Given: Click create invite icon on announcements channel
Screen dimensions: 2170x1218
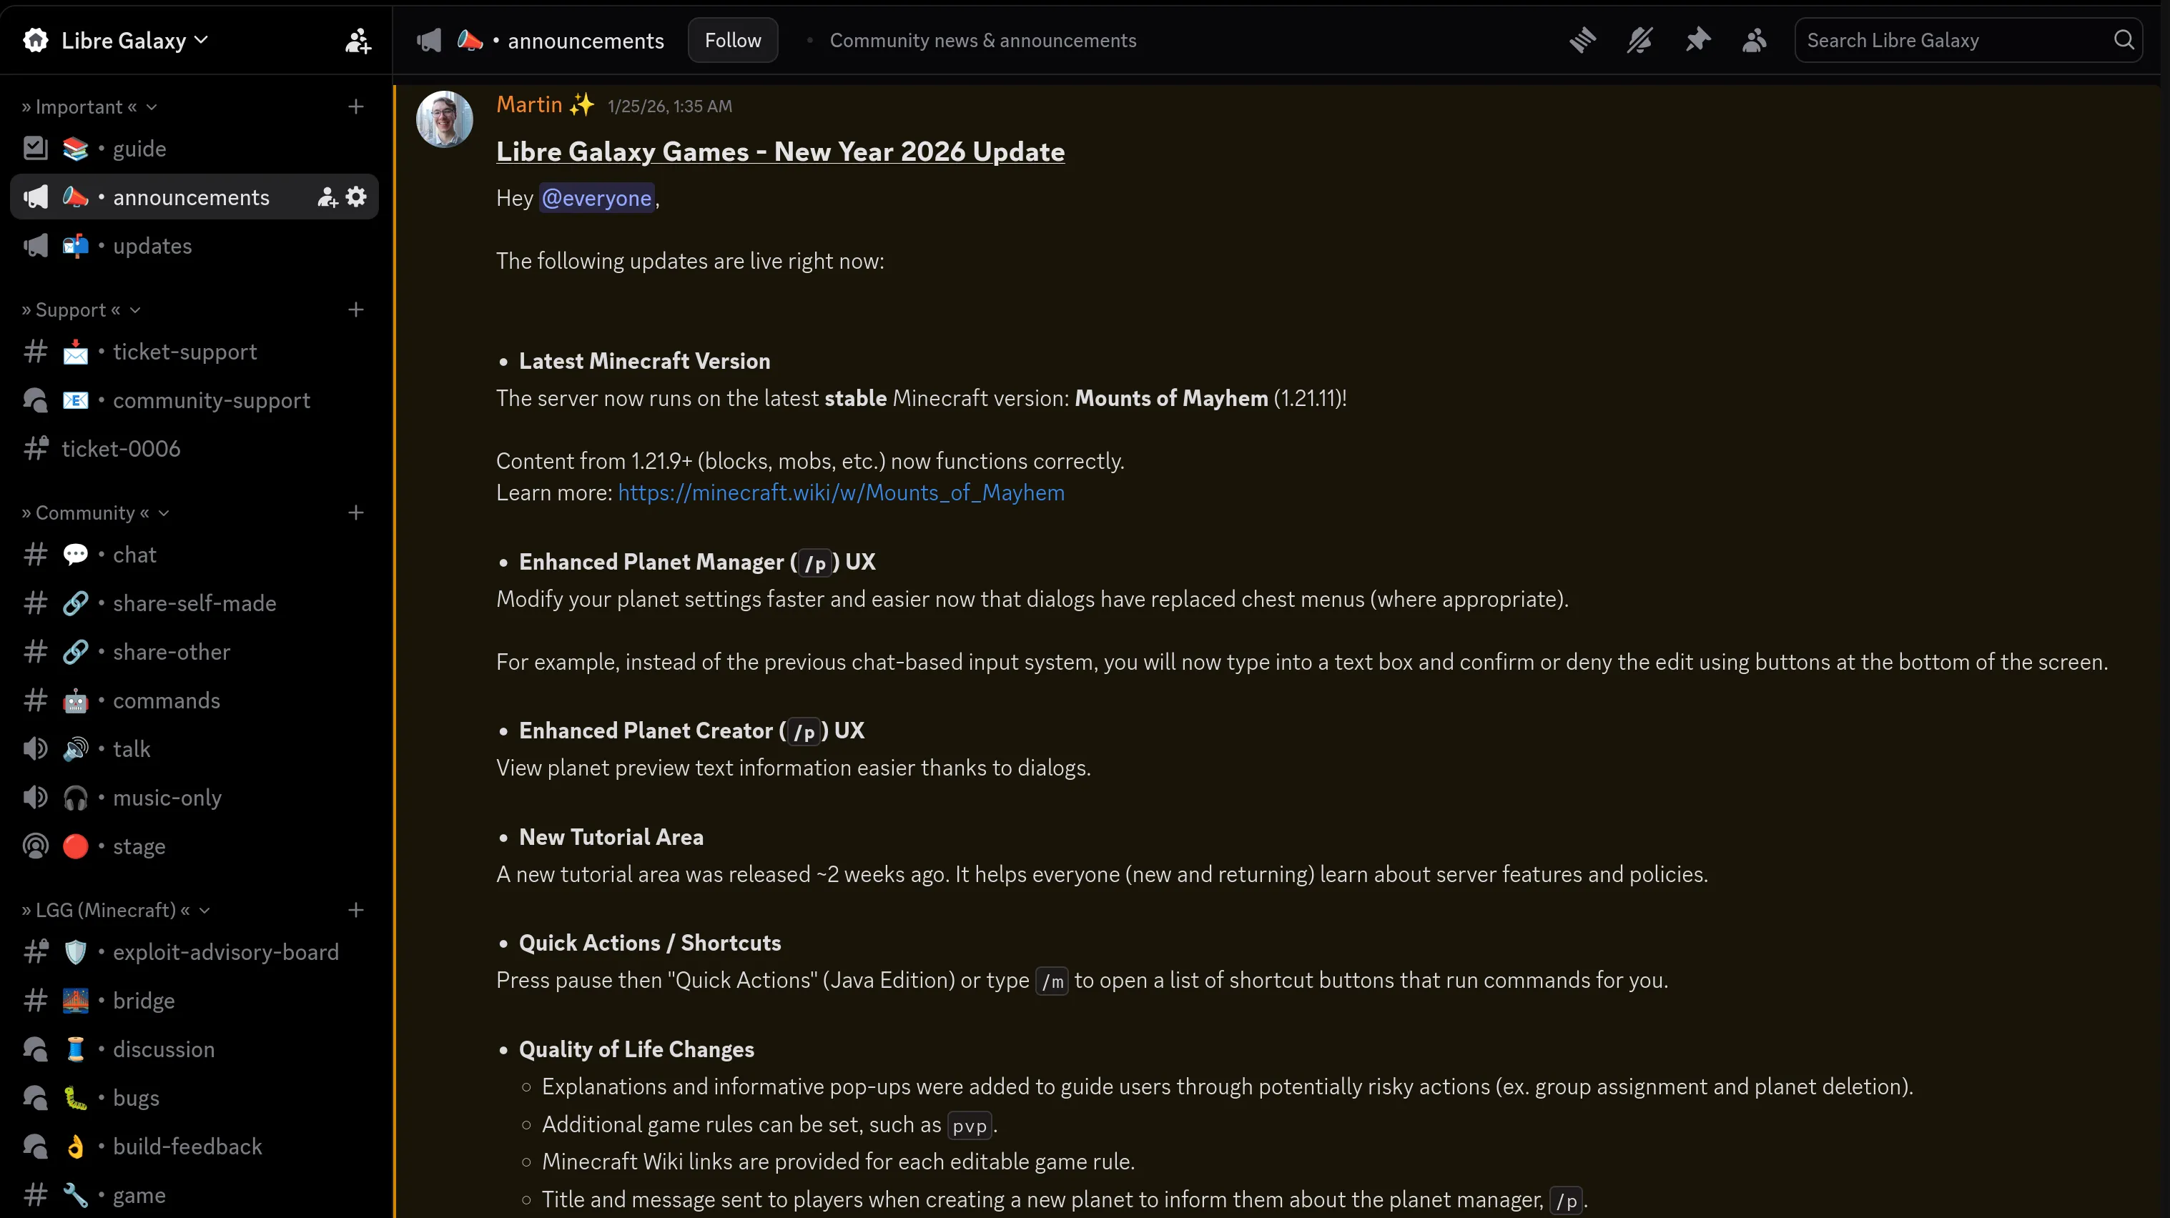Looking at the screenshot, I should (327, 197).
